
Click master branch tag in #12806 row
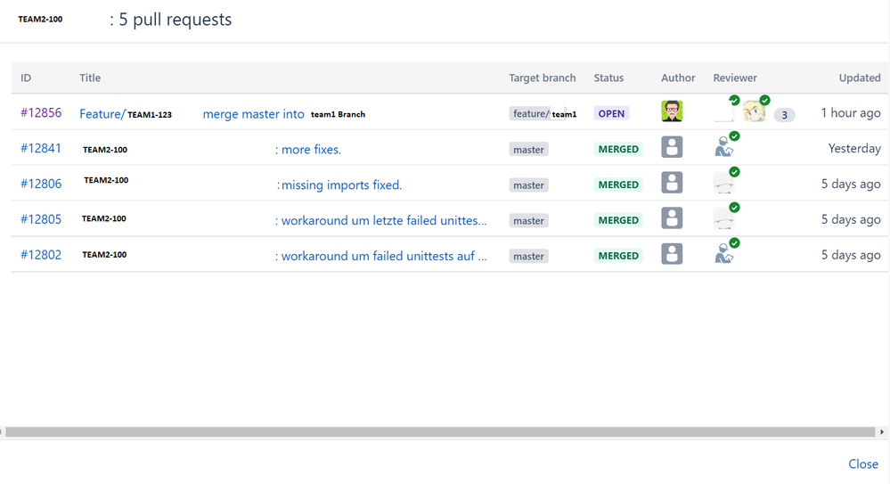(528, 185)
